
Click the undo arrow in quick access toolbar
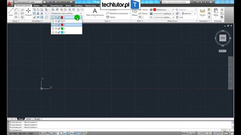tap(59, 2)
